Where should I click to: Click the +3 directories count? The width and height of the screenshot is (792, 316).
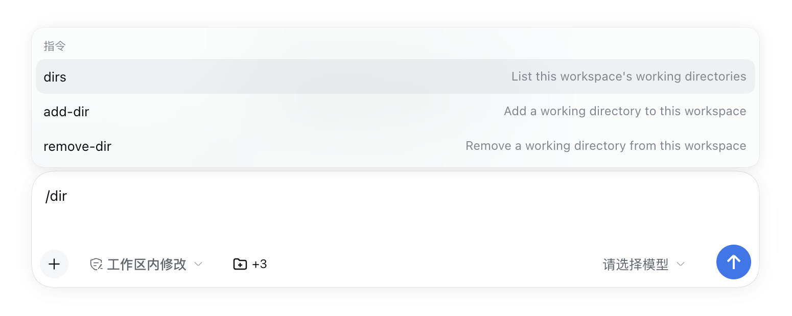(x=260, y=264)
